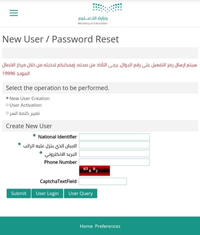The image size is (200, 235).
Task: Open the hamburger menu icon
Action: click(14, 13)
